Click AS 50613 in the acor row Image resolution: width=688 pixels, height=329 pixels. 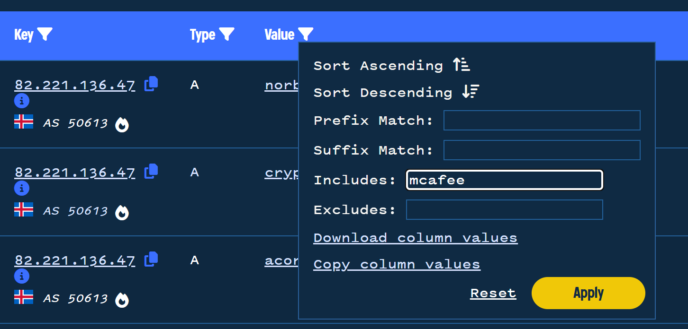(x=75, y=299)
